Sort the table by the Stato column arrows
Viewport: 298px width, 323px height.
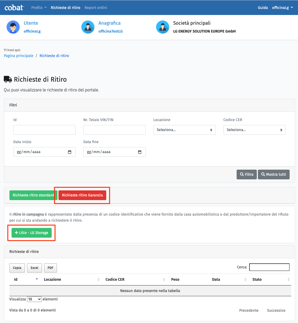click(288, 279)
